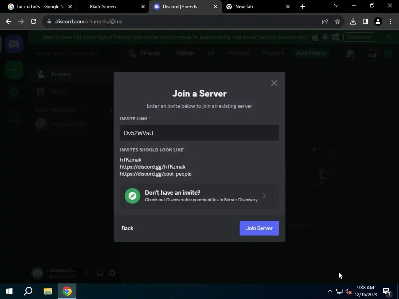Select the All friends tab
Image resolution: width=399 pixels, height=299 pixels.
pos(211,53)
